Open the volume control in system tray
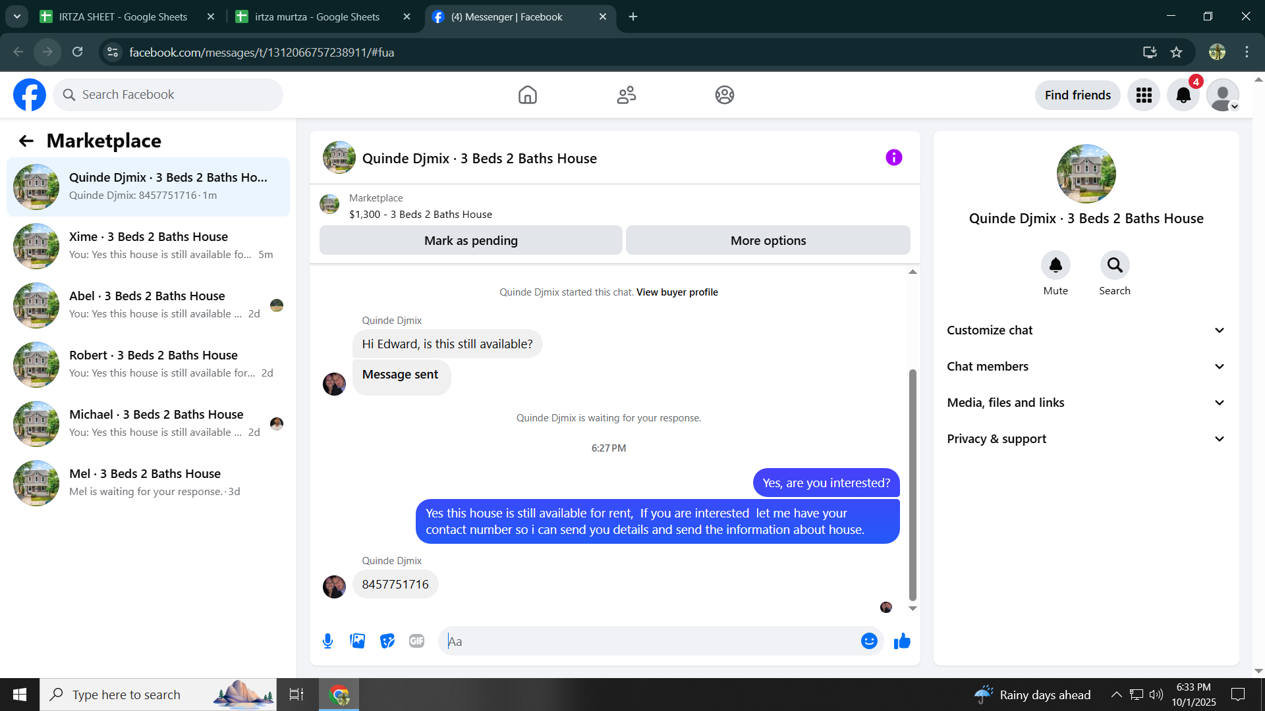Image resolution: width=1265 pixels, height=711 pixels. pos(1156,695)
